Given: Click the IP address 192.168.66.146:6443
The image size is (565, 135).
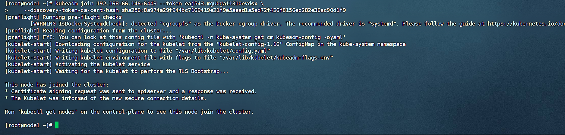Looking at the screenshot, I should (126, 4).
